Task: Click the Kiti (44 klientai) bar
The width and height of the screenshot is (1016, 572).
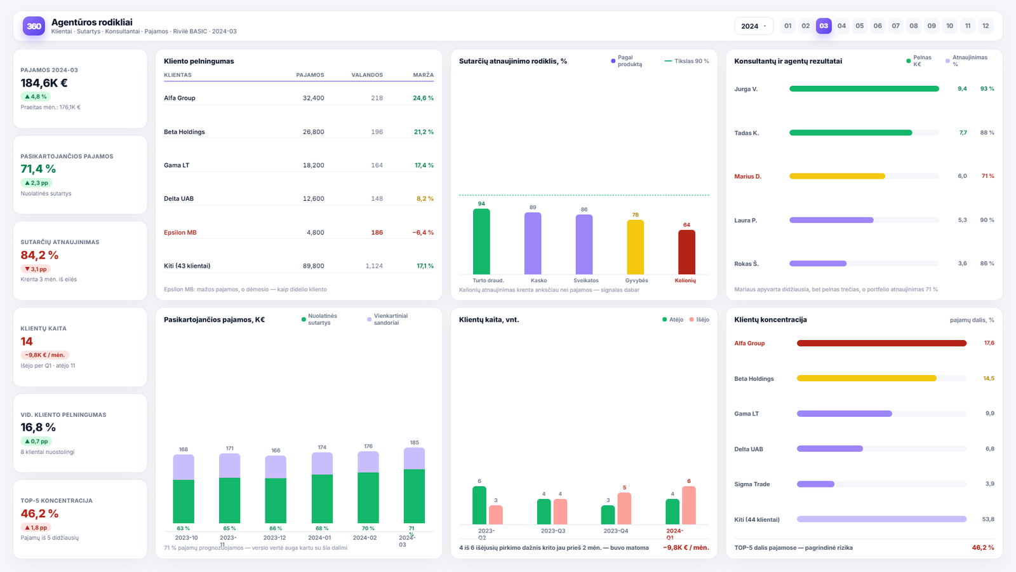Action: (882, 519)
